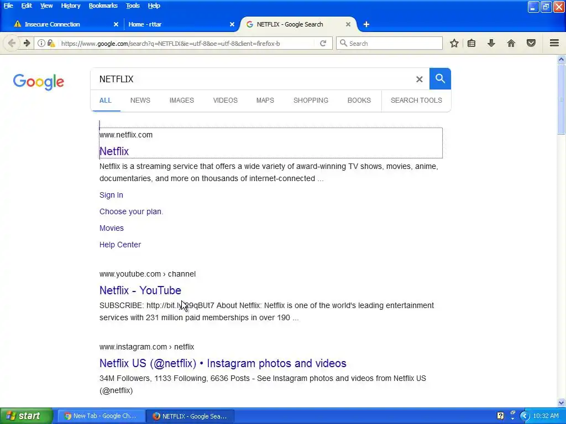The image size is (566, 424).
Task: Select the VIDEOS results tab
Action: [226, 100]
